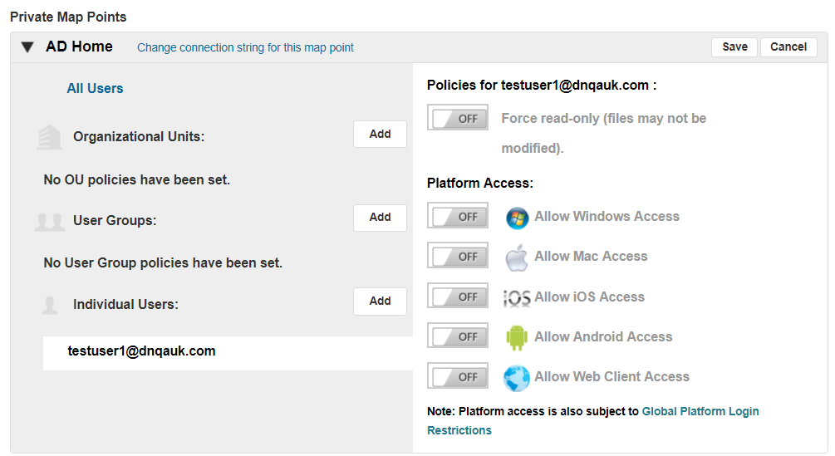This screenshot has width=835, height=456.
Task: Toggle Force read-only switch
Action: click(458, 118)
